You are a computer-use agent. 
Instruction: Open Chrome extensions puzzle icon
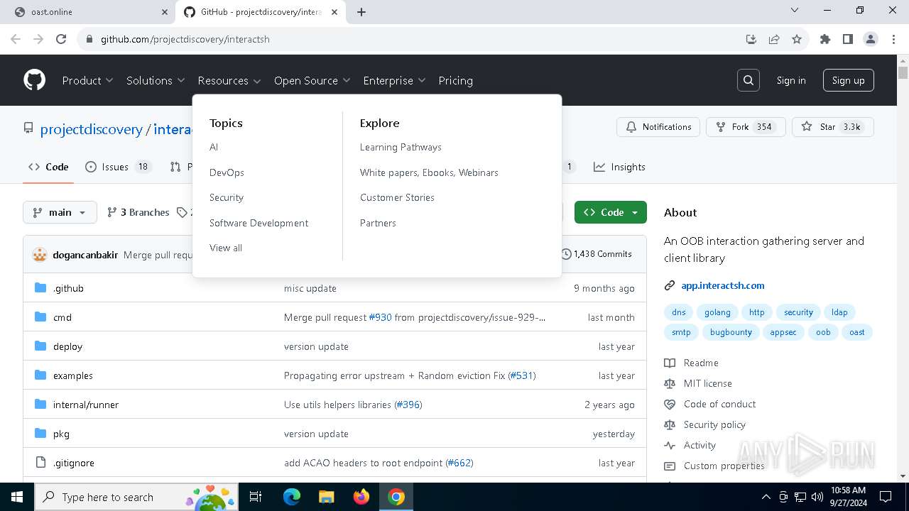tap(825, 39)
